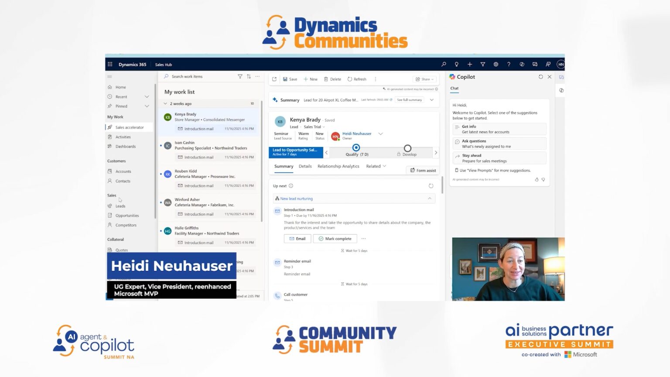Click the HN user avatar in the top-right corner
Screen dimensions: 670x377
click(x=561, y=64)
